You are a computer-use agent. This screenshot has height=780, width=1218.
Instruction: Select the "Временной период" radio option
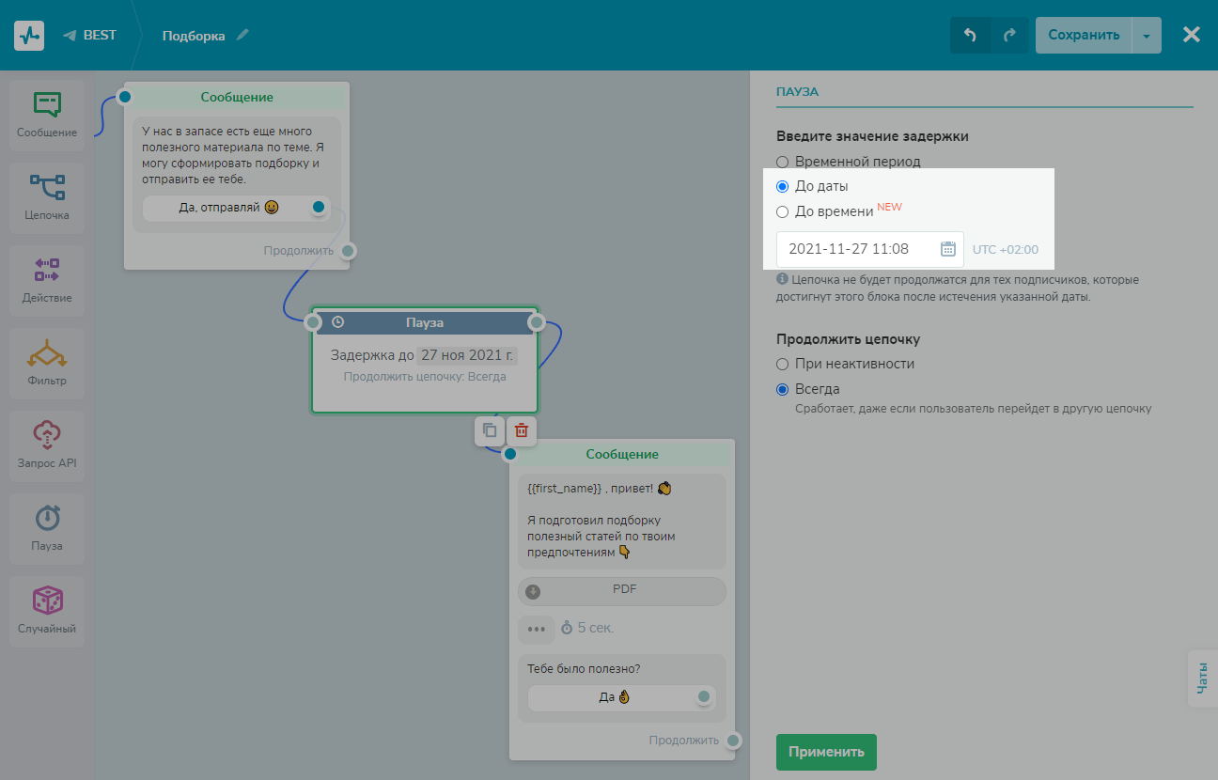pos(783,162)
